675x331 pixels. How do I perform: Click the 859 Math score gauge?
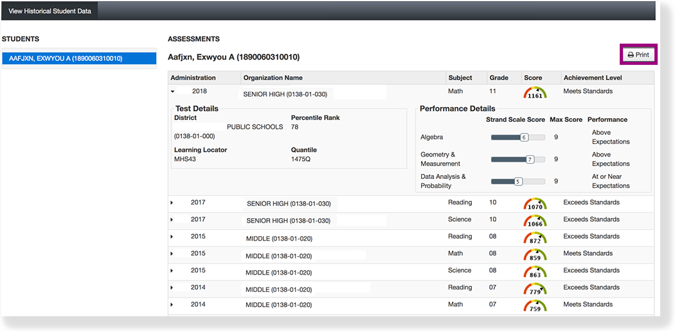coord(534,255)
